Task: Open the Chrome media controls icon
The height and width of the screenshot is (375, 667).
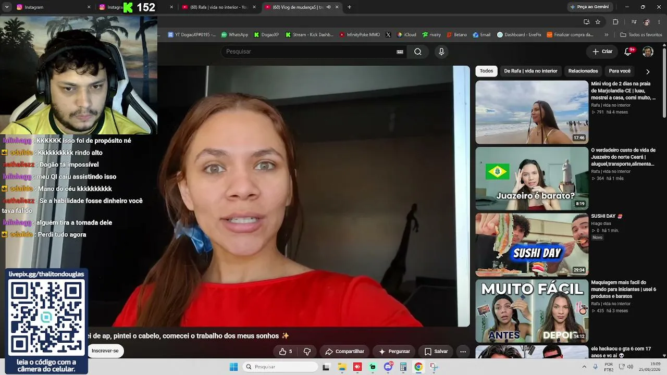Action: pyautogui.click(x=634, y=21)
